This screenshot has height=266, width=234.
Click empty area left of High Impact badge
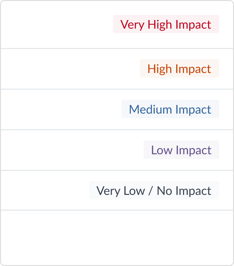pyautogui.click(x=68, y=69)
